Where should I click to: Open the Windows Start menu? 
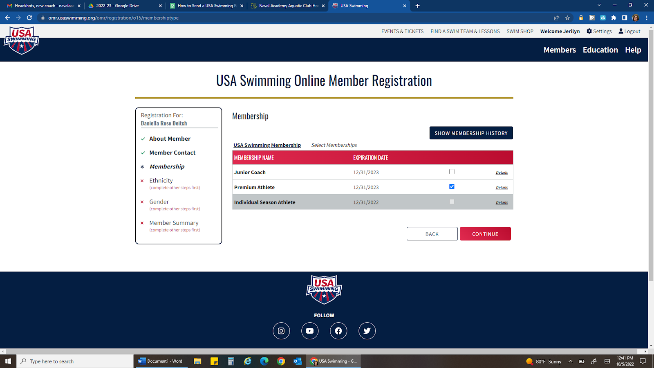[x=8, y=361]
